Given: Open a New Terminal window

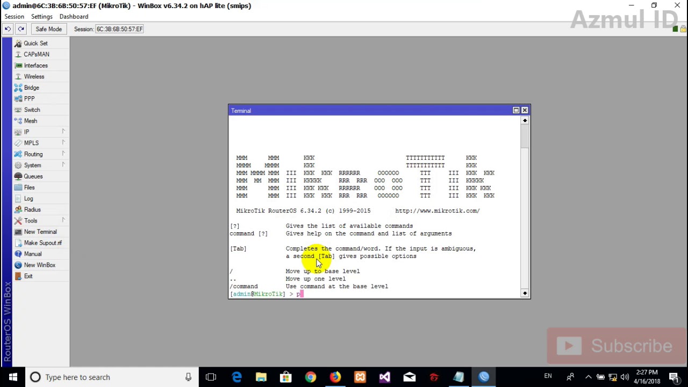Looking at the screenshot, I should pyautogui.click(x=40, y=232).
